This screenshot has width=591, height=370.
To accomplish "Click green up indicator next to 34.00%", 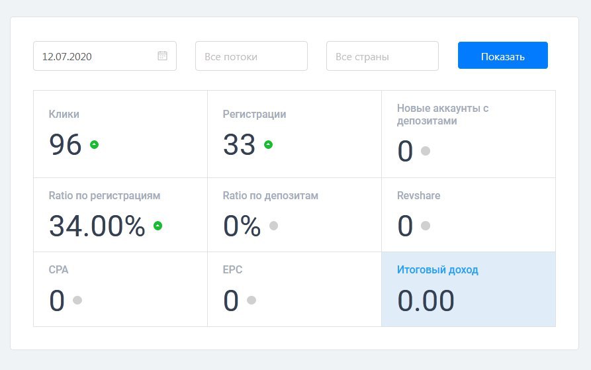I will [x=158, y=226].
